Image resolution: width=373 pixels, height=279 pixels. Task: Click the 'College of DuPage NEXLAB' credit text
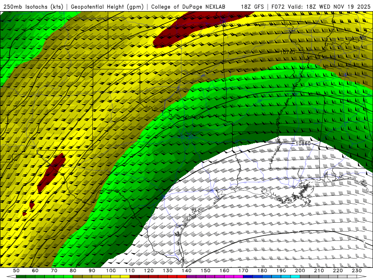188,7
